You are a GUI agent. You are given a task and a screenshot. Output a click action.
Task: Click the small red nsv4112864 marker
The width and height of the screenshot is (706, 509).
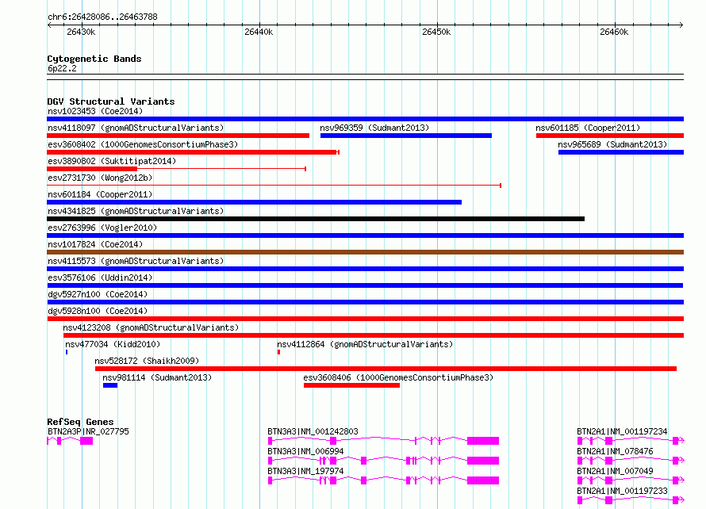278,352
